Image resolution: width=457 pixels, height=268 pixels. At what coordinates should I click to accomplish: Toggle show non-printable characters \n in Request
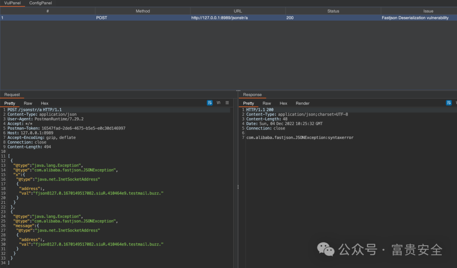pos(218,103)
